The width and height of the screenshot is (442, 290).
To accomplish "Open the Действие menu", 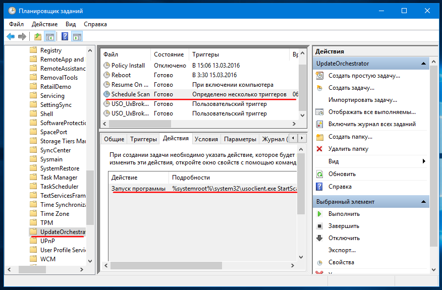I will coord(44,24).
